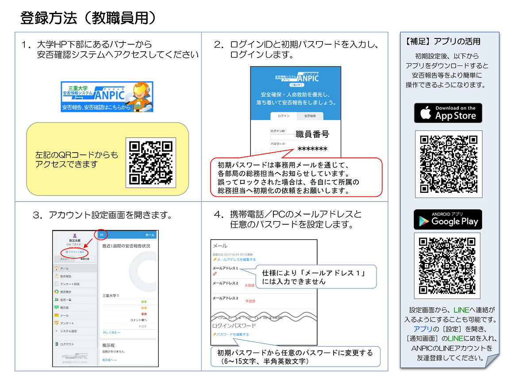The width and height of the screenshot is (511, 383).
Task: Click the Download on the App Store badge
Action: 448,113
